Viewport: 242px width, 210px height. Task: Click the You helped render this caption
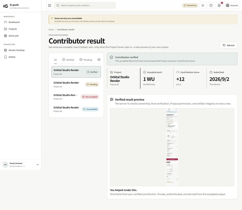pyautogui.click(x=123, y=190)
